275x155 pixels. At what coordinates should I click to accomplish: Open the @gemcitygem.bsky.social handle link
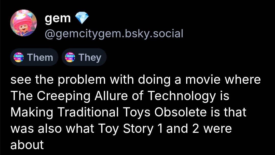tap(114, 33)
